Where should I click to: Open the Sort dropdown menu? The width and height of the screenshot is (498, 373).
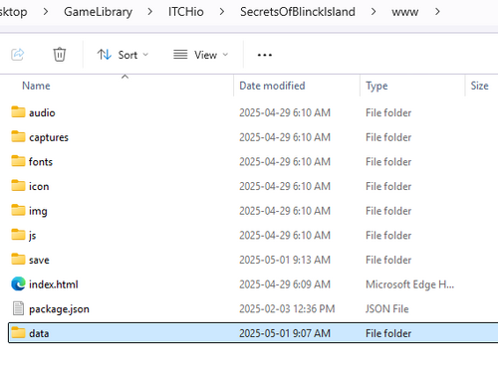coord(123,55)
